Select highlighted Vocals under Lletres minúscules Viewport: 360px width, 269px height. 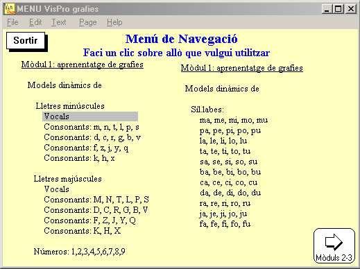(90, 116)
